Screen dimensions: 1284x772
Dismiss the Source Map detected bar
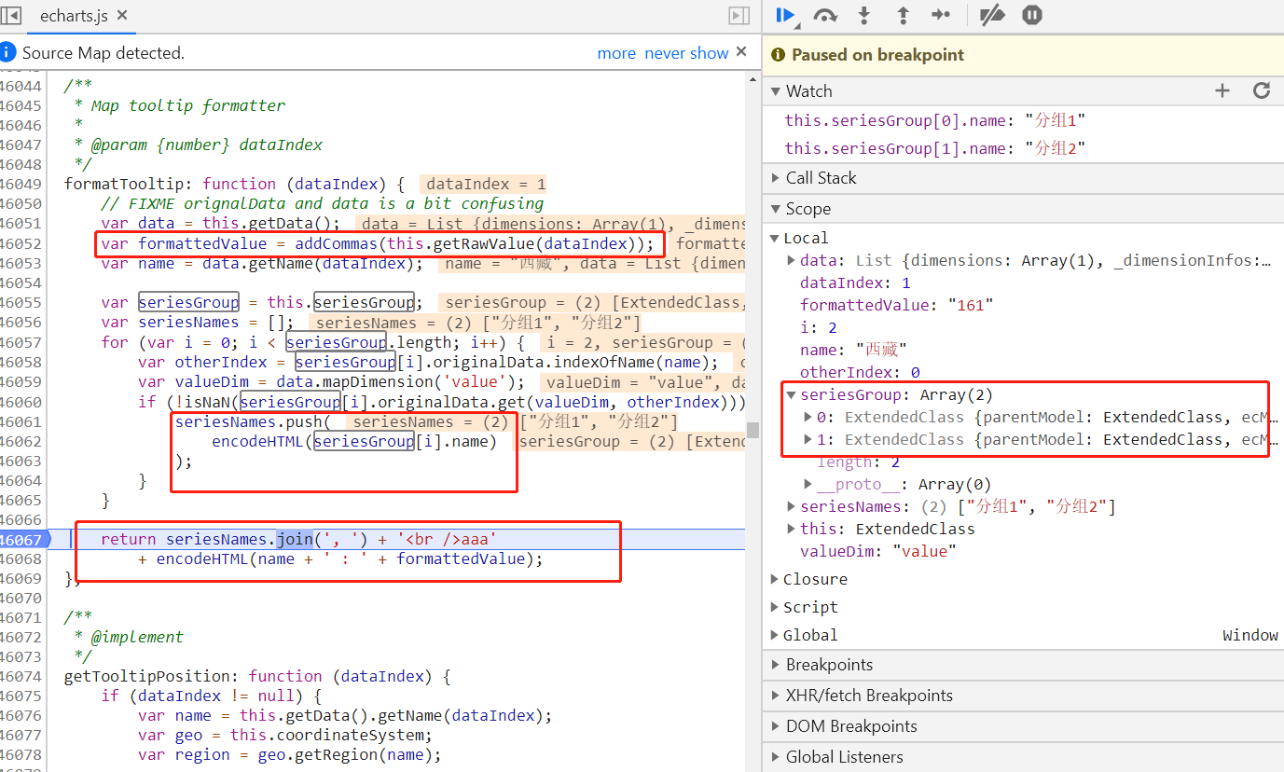pos(741,52)
